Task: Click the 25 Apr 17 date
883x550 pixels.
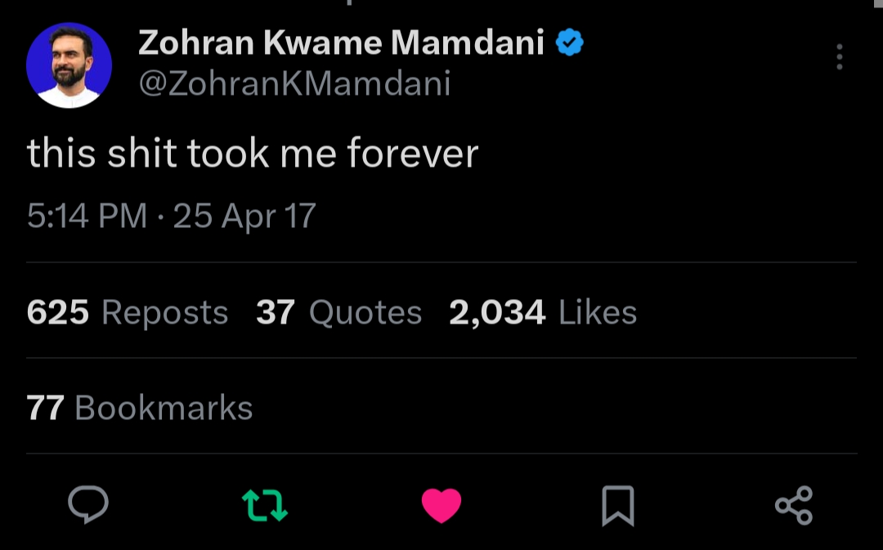Action: click(244, 216)
